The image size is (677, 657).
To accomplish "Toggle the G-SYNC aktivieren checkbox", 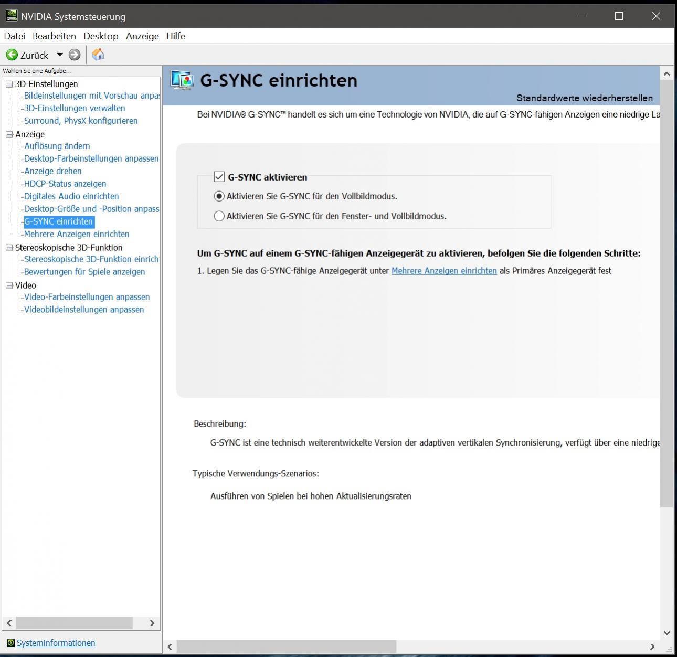I will [219, 177].
